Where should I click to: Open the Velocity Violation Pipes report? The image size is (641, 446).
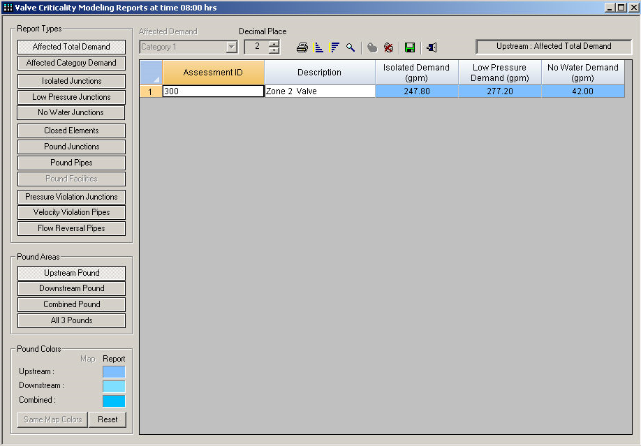(x=71, y=212)
